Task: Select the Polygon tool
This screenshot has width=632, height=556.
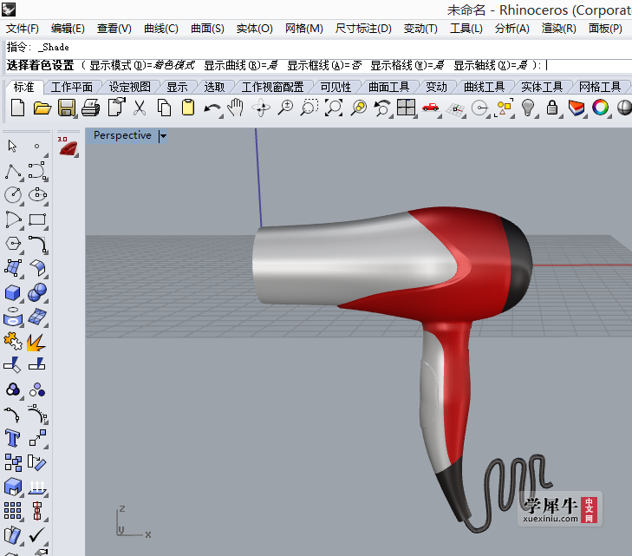Action: click(x=13, y=244)
